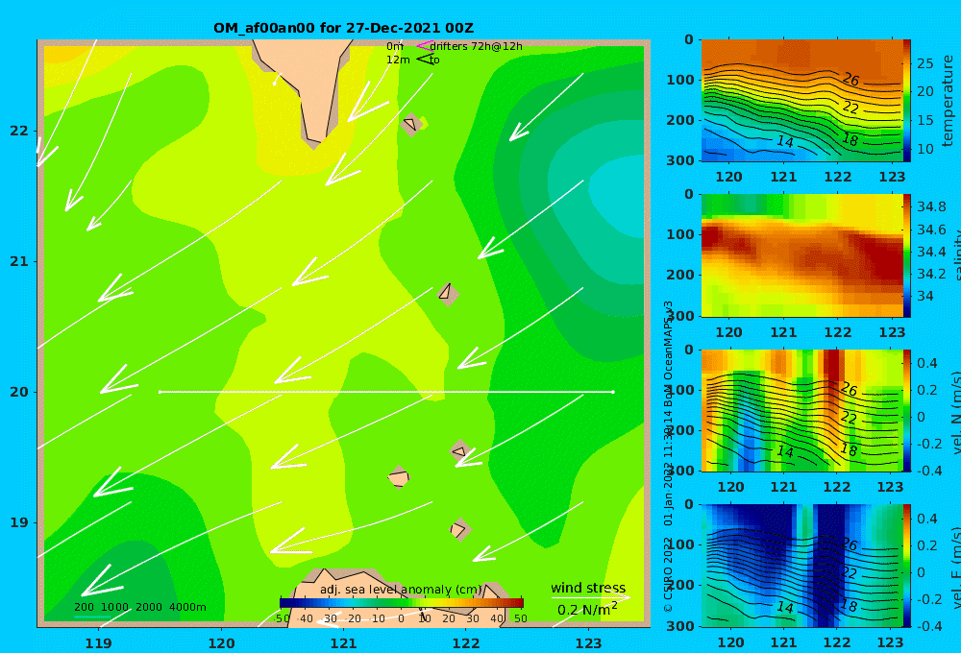Click the map title OM_af00an00 for 27-Dec-2021 00Z
961x653 pixels.
pos(343,28)
